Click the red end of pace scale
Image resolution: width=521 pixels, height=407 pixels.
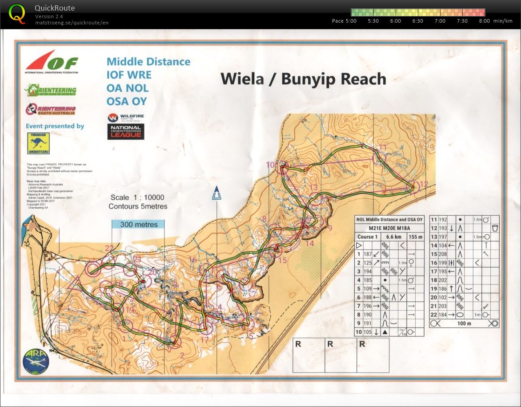coord(479,12)
